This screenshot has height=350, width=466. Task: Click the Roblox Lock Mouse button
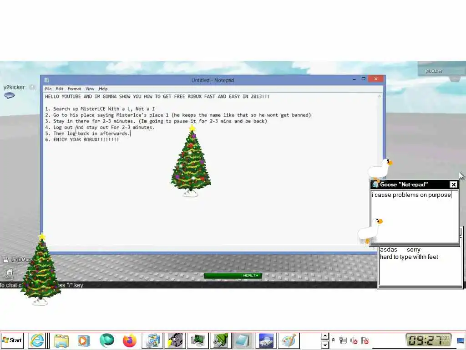[x=18, y=259]
